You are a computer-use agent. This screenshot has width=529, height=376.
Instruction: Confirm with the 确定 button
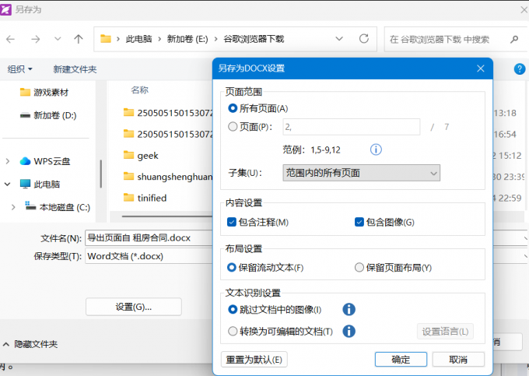click(401, 360)
